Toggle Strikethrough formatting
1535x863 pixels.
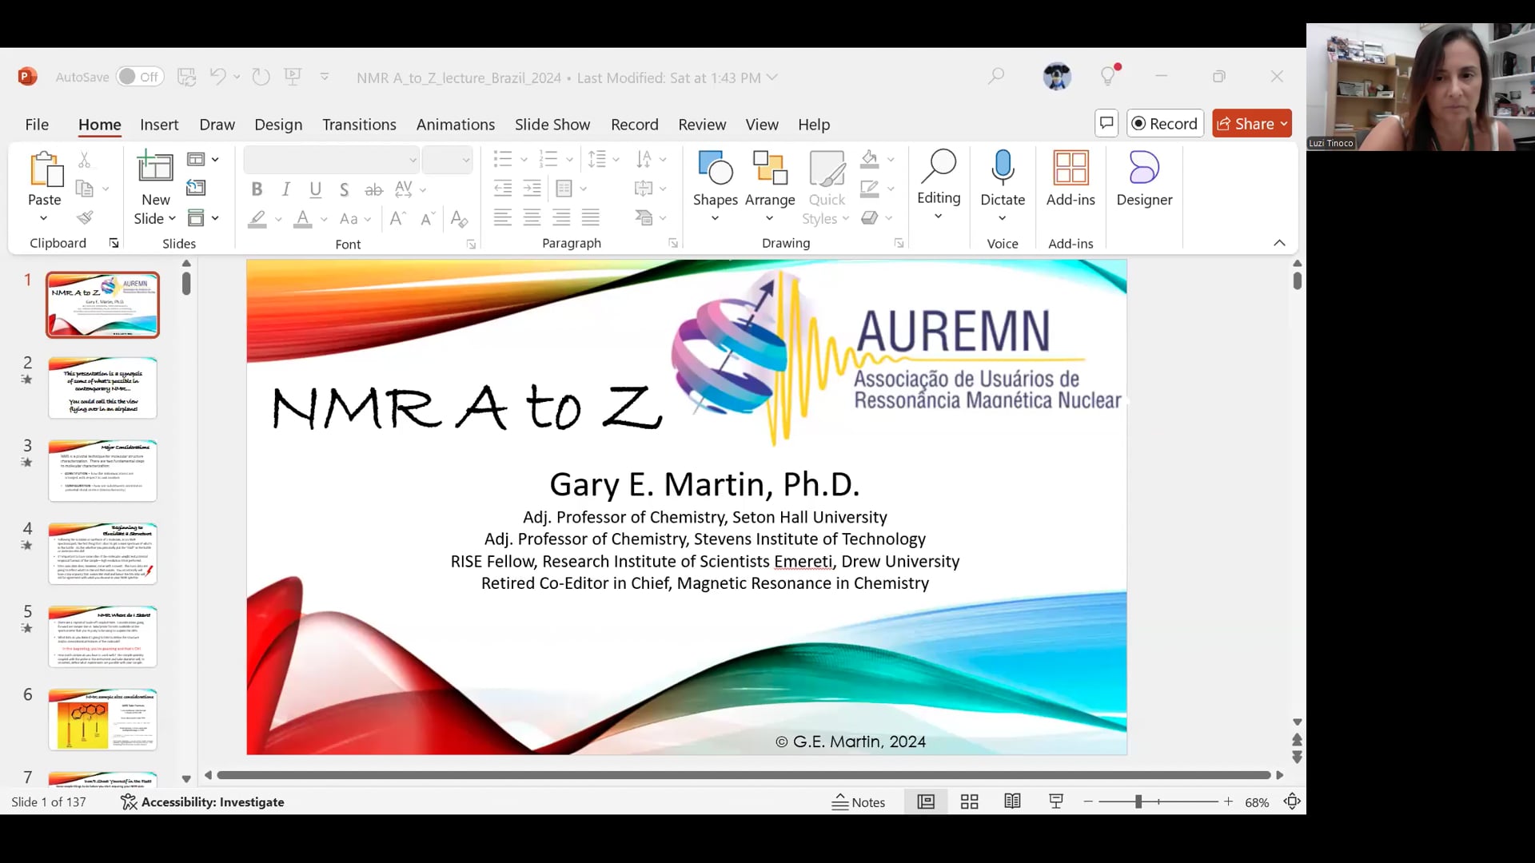pos(374,189)
